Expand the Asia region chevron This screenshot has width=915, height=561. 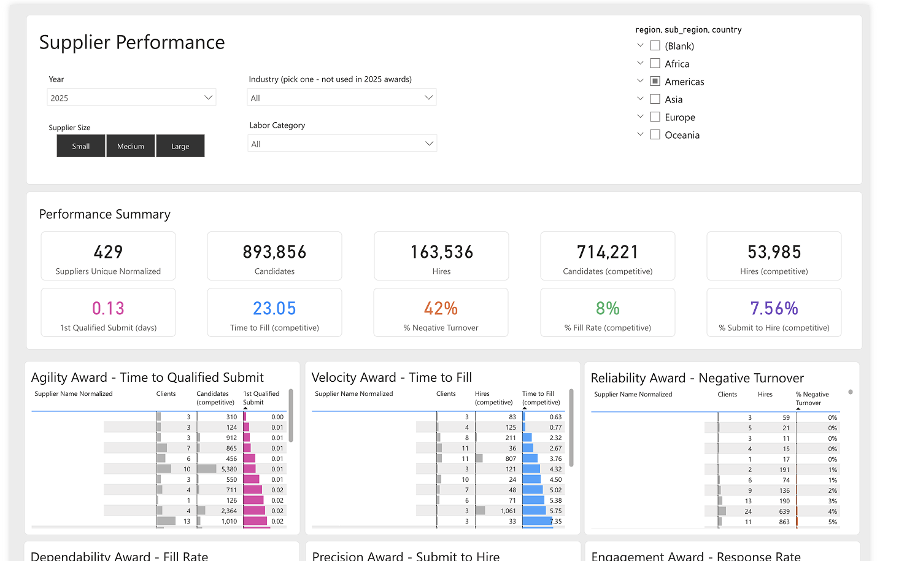point(640,99)
